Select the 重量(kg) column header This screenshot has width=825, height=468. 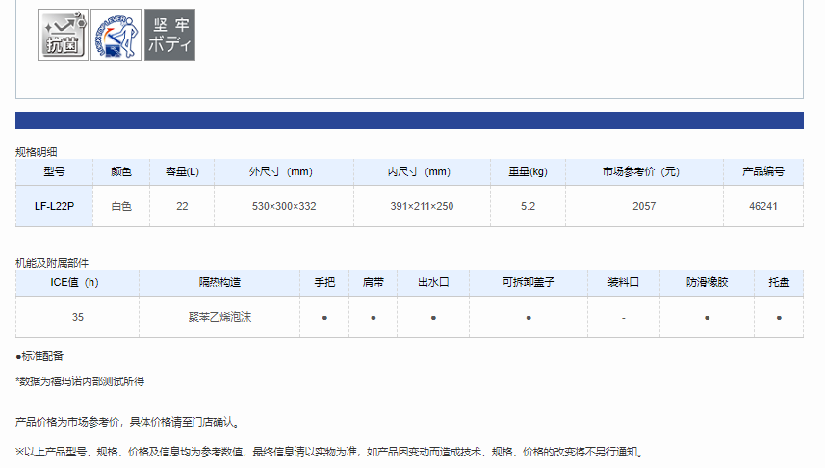(x=528, y=171)
